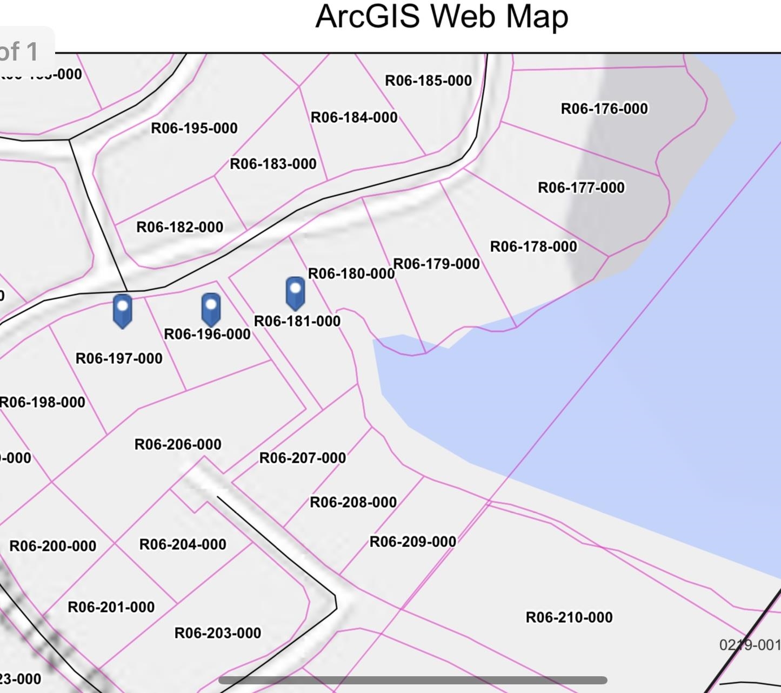Select parcel label R06-177-000
Screen dimensions: 781x693
point(581,188)
